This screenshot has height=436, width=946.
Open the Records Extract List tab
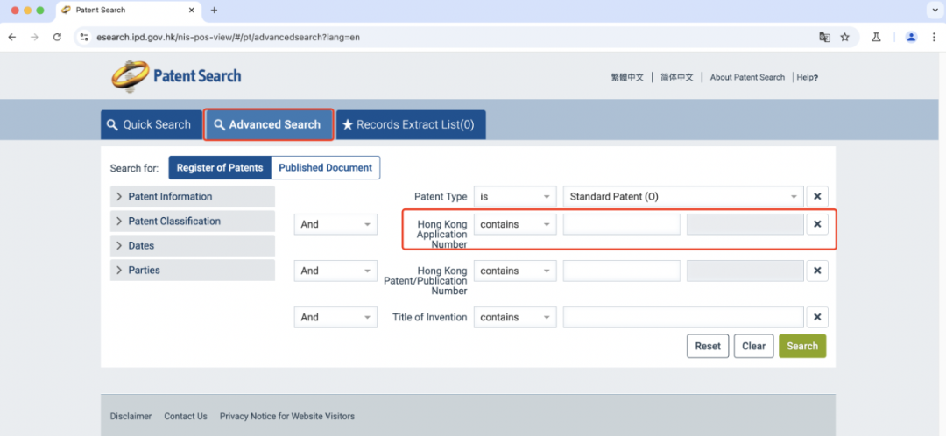(x=408, y=124)
